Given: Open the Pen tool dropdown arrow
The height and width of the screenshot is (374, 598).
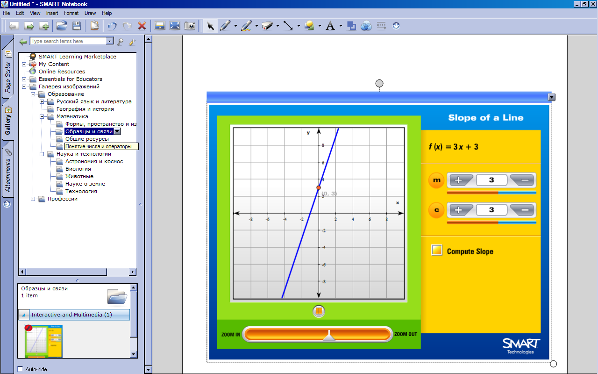Looking at the screenshot, I should (235, 26).
